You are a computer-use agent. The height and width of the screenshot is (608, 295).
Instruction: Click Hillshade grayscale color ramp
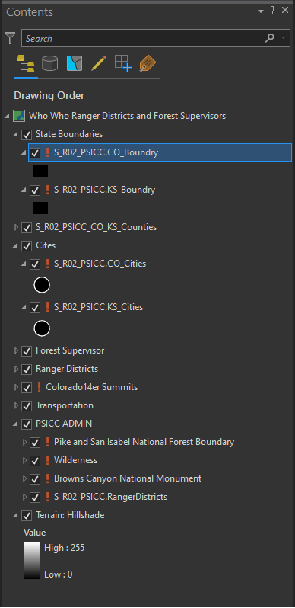point(32,561)
